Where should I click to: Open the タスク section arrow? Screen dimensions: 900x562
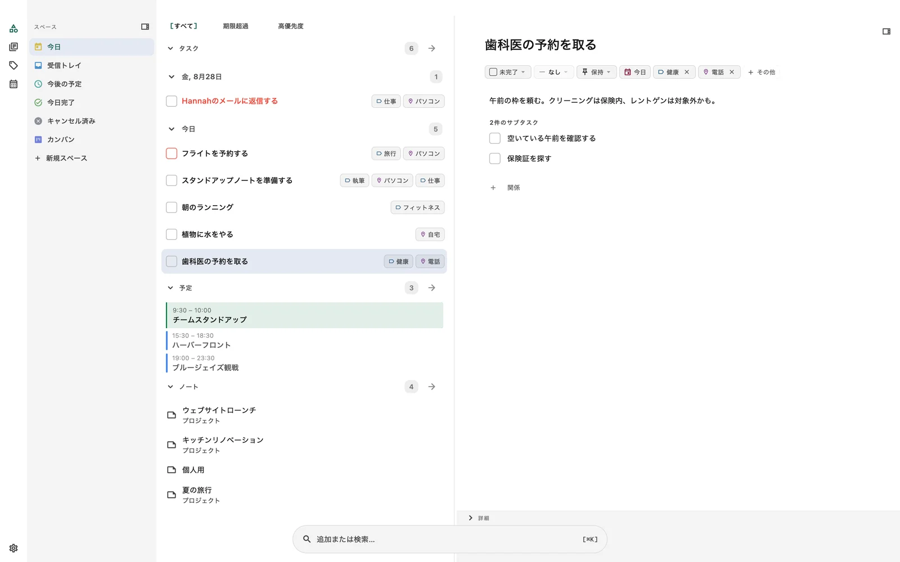pos(431,48)
